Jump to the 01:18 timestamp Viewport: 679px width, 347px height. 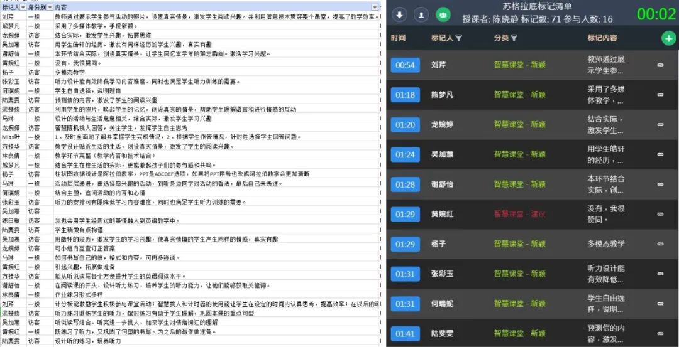405,95
